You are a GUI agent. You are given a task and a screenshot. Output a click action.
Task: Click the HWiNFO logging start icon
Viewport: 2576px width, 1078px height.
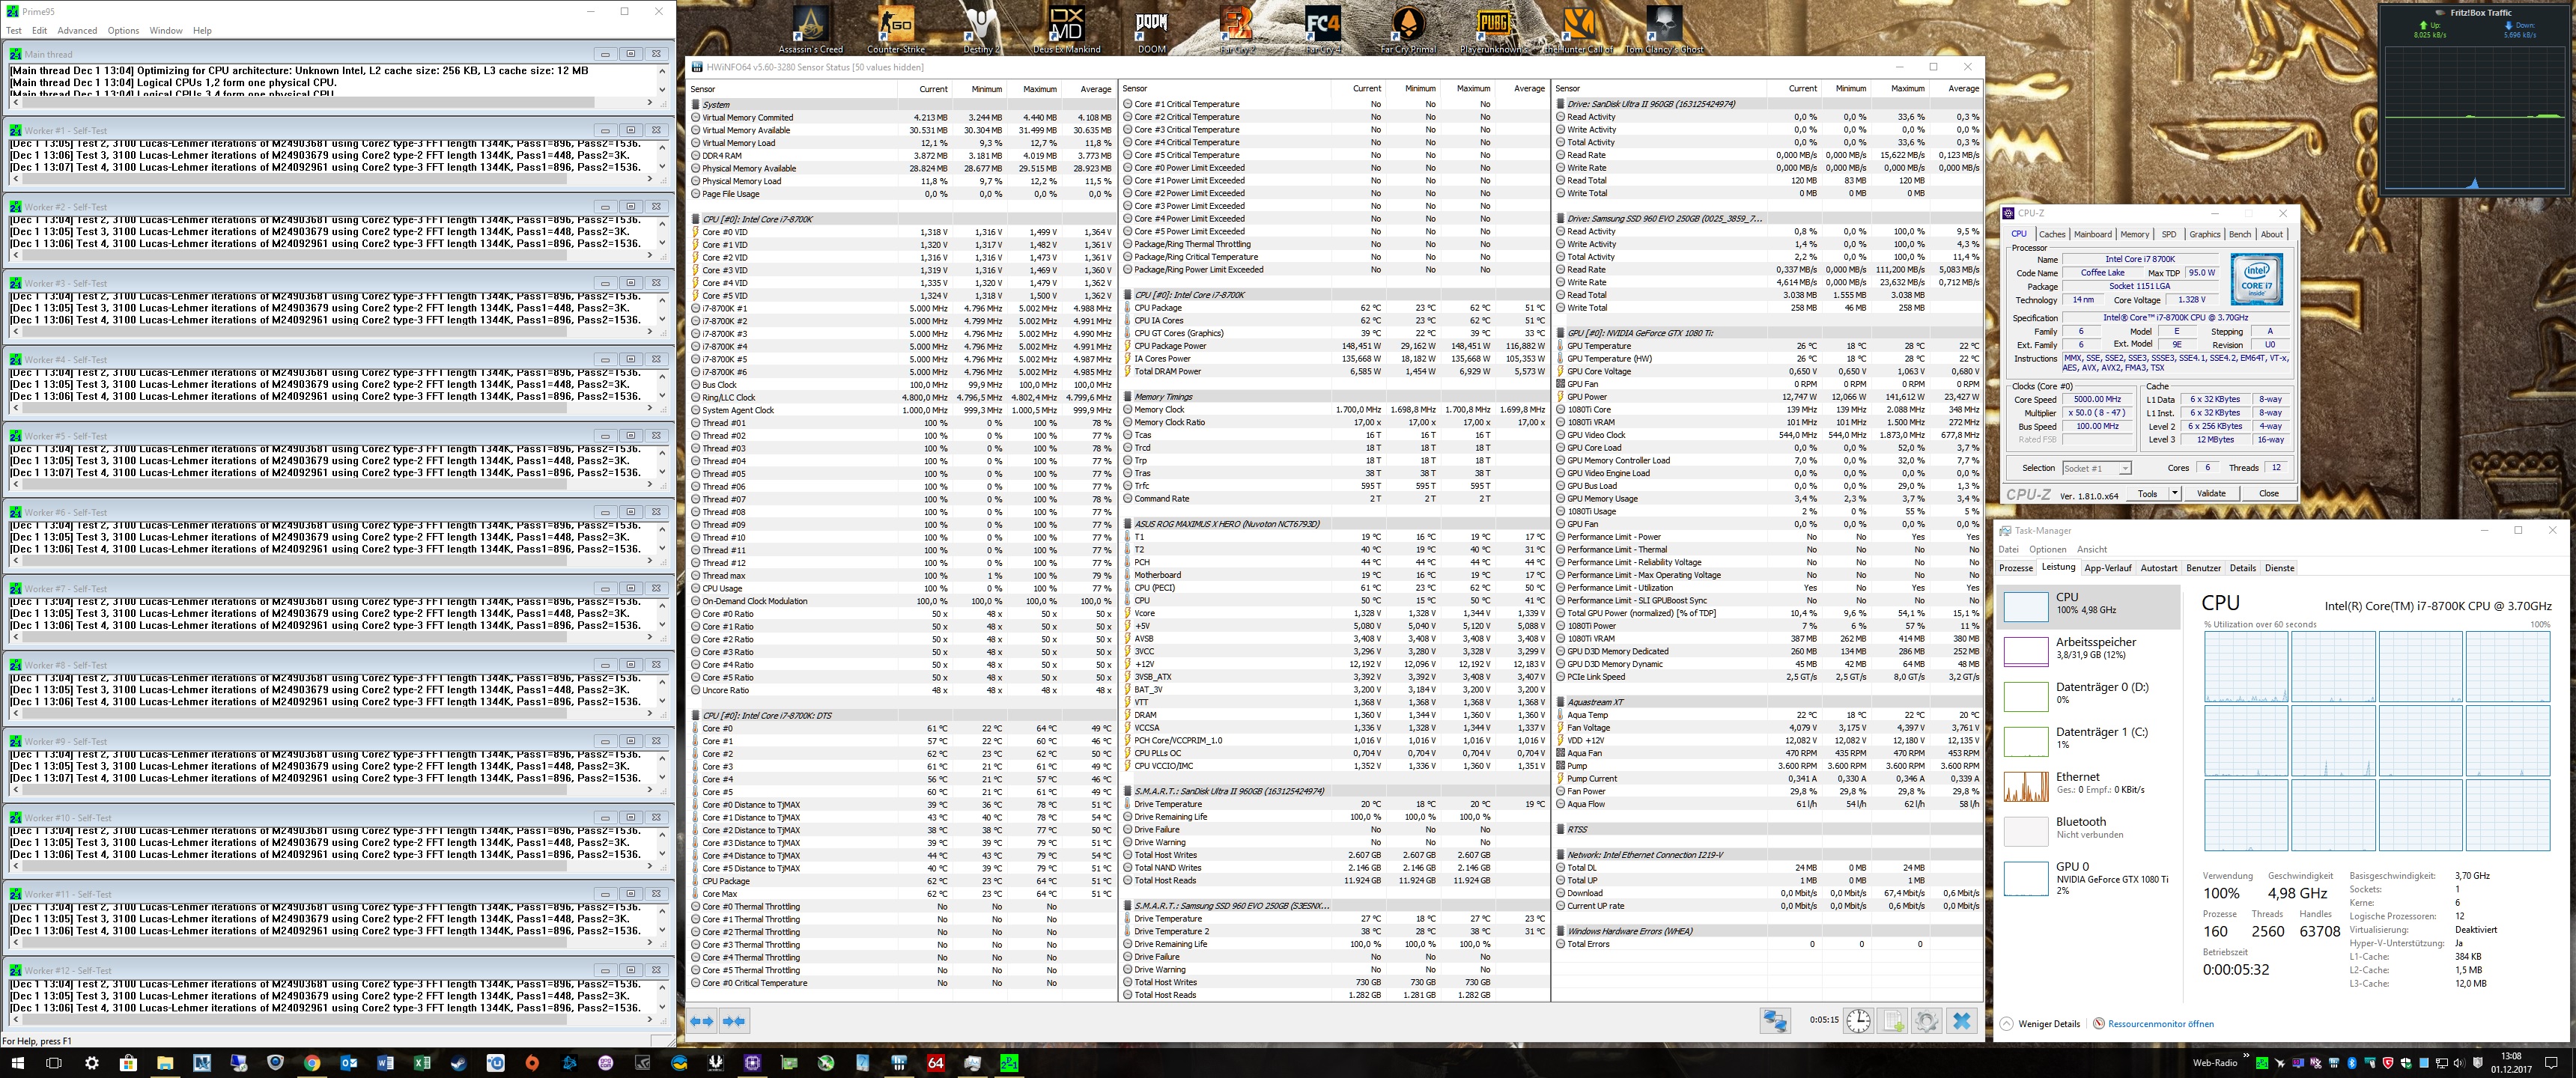pyautogui.click(x=1893, y=1020)
